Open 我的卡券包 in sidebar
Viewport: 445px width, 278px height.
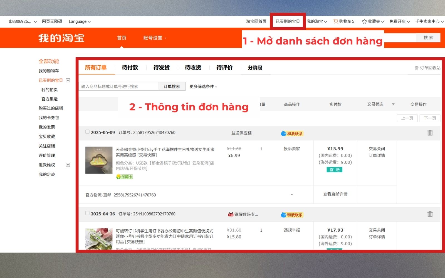pos(49,118)
